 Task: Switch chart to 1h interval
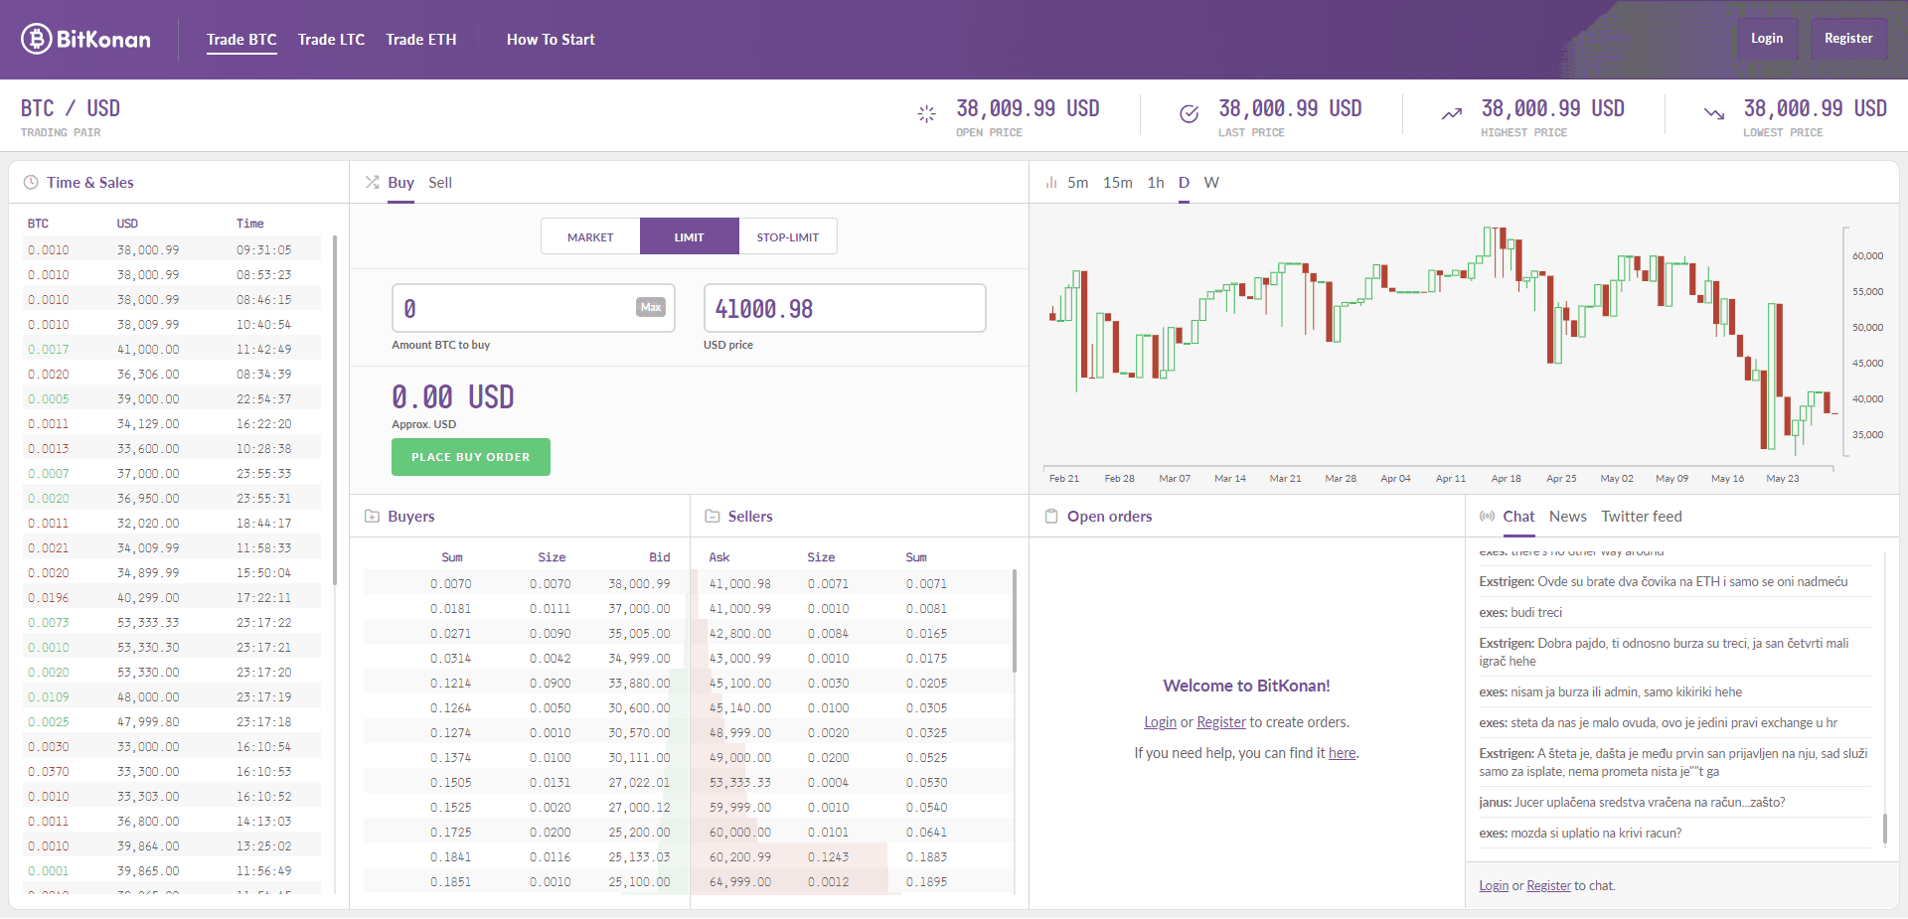pyautogui.click(x=1155, y=183)
